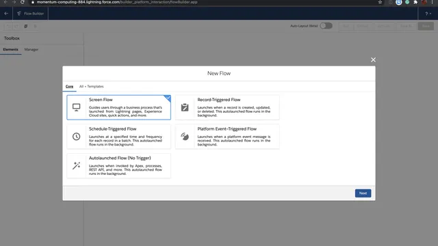Click the settings gear toolbar icon
438x246 pixels.
point(35,26)
